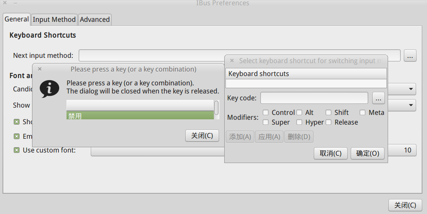Open the Advanced tab
Viewport: 427px width, 214px height.
(95, 19)
